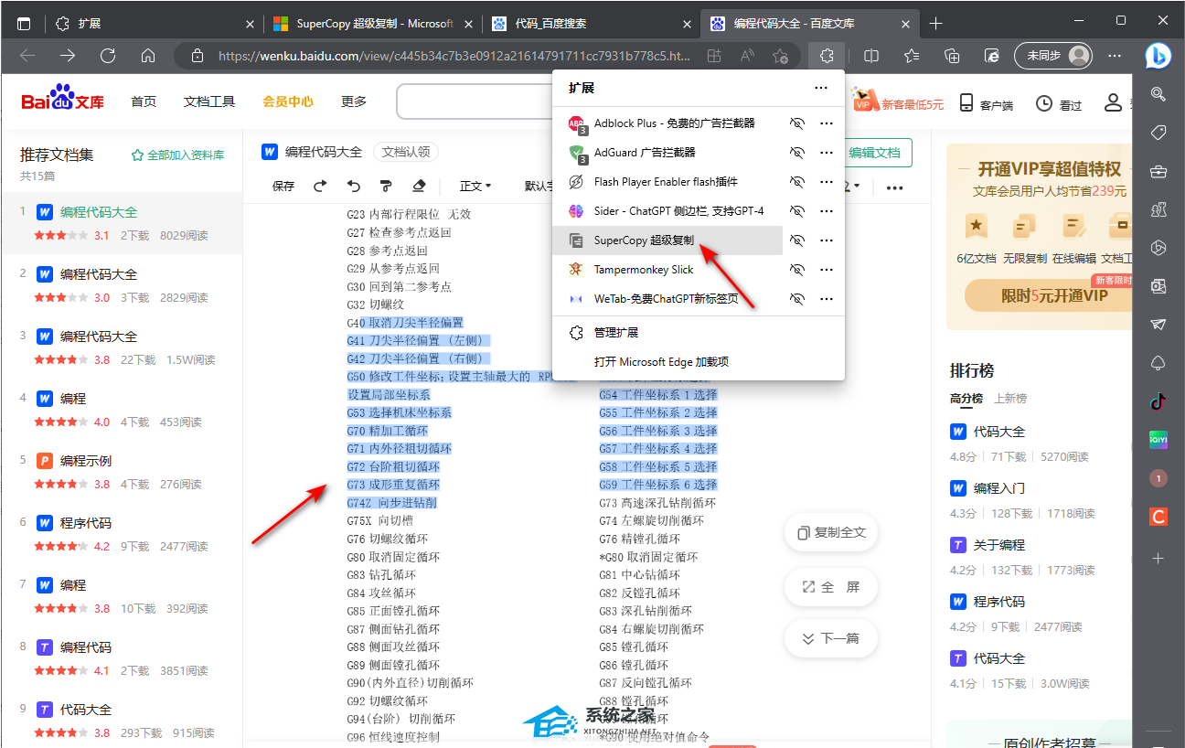Switch to 代码_百度搜索 browser tab

pyautogui.click(x=590, y=24)
